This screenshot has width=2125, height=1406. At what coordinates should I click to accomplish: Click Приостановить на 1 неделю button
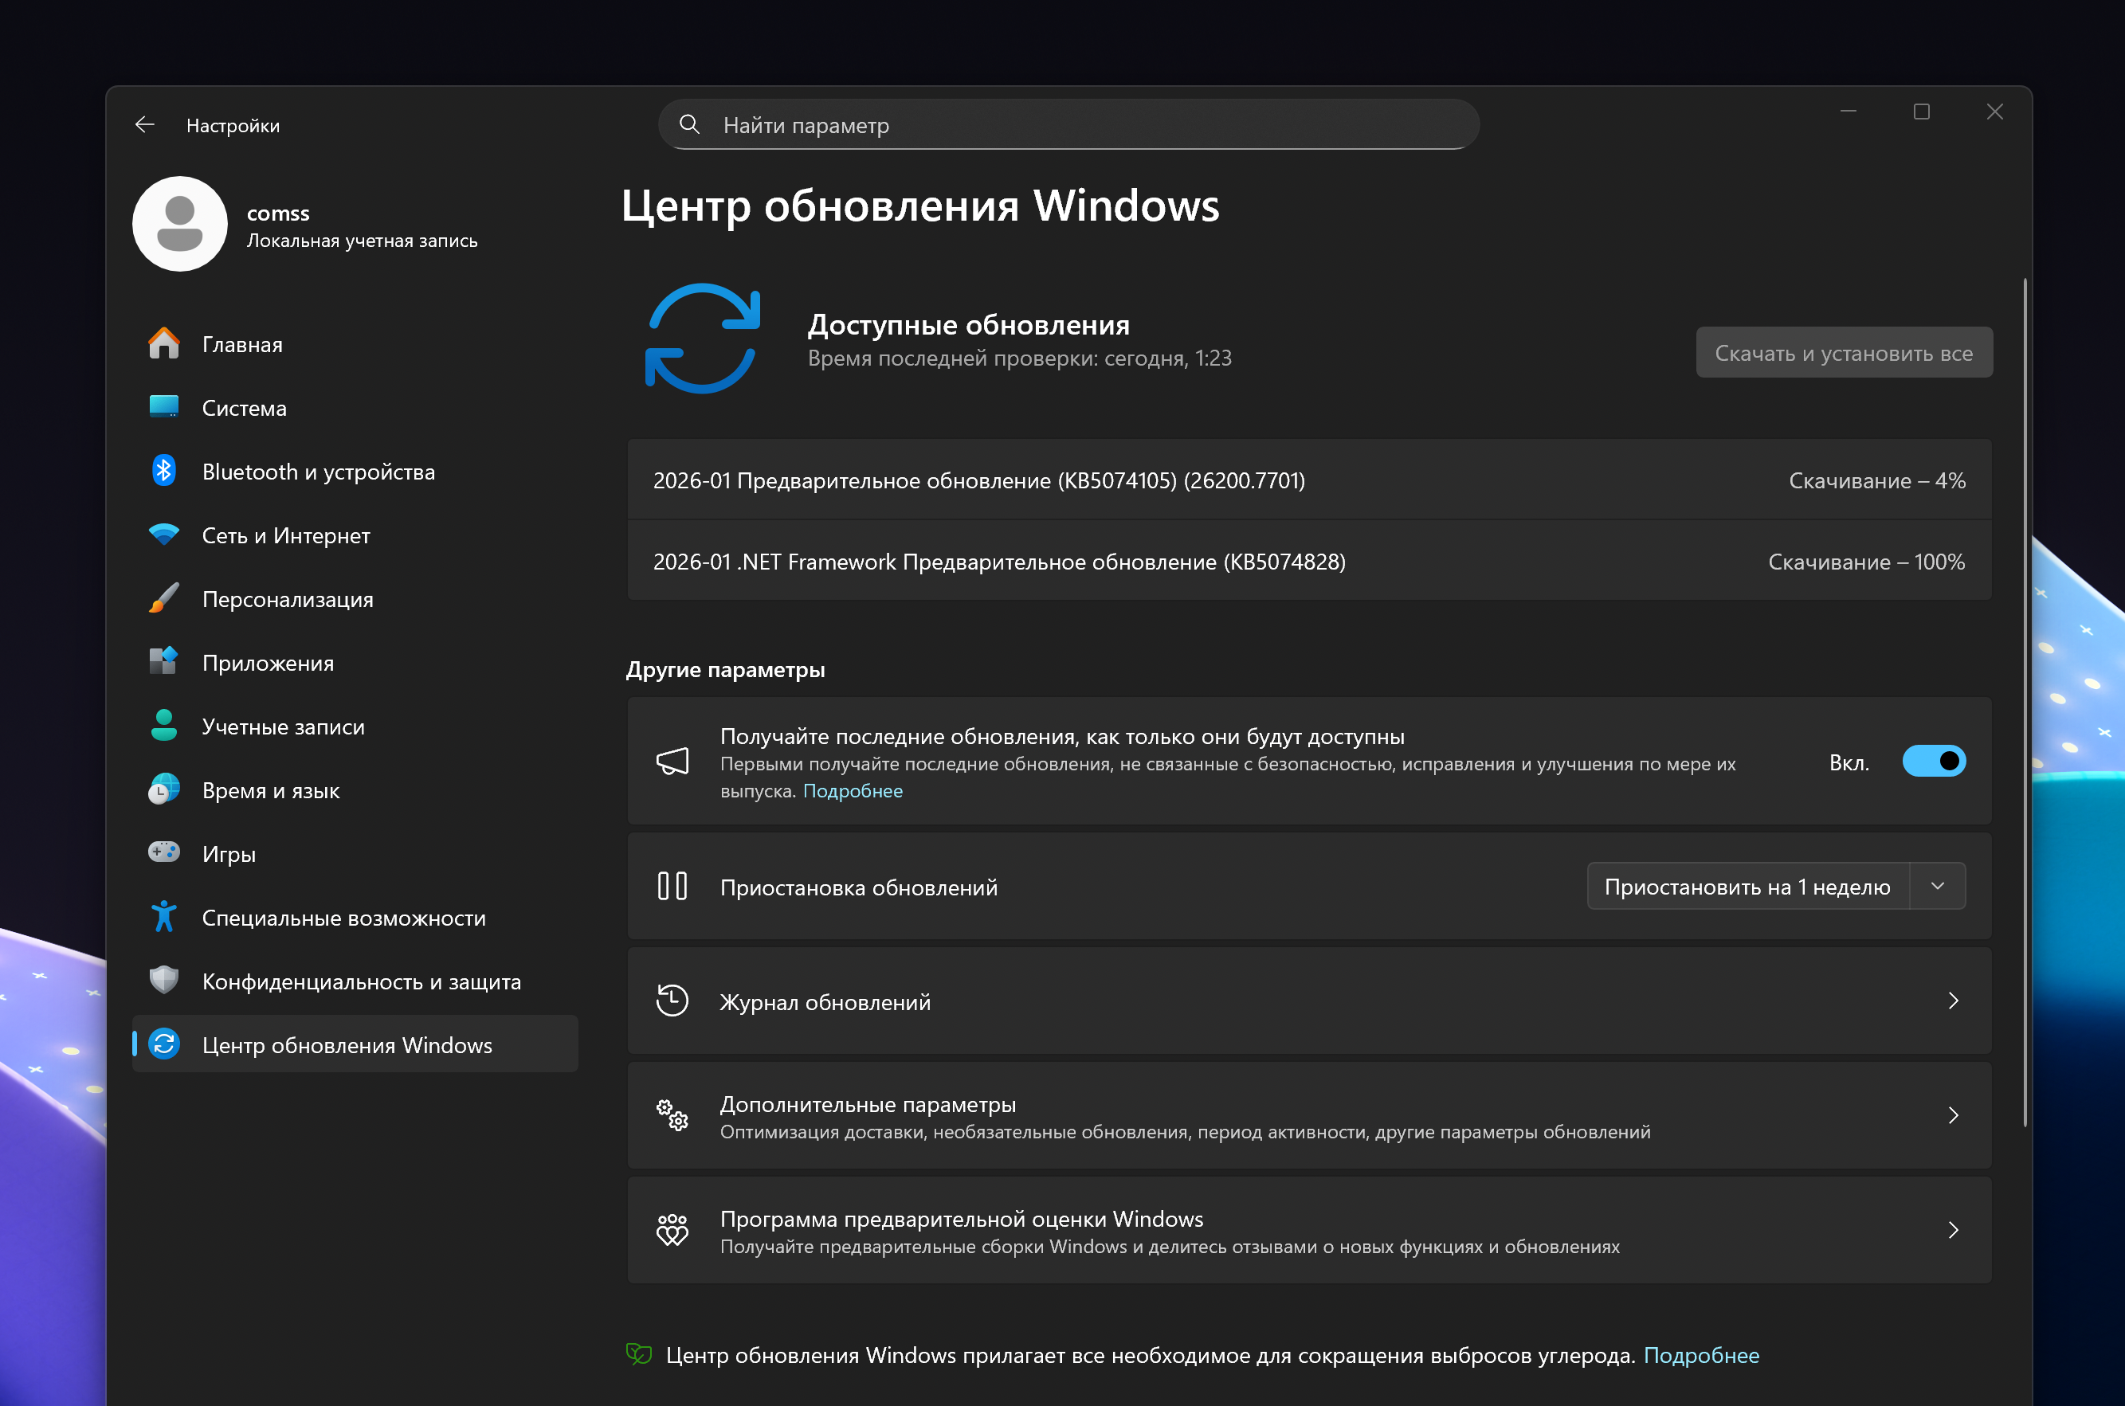click(1747, 886)
